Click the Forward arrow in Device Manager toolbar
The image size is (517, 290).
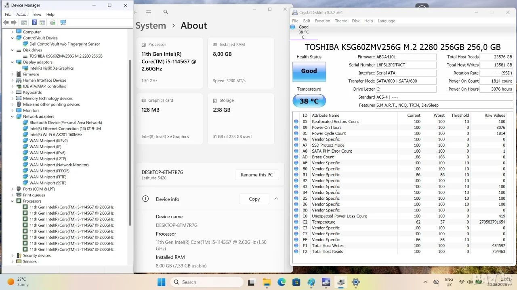14,23
